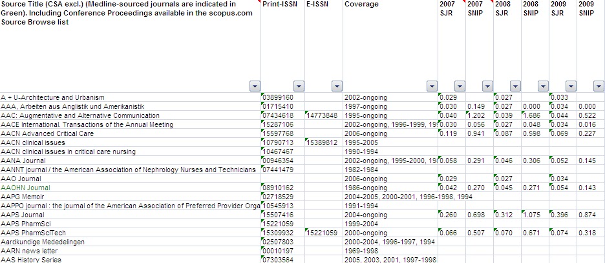
Task: Open the E-ISSN column filter dropdown
Action: click(337, 86)
